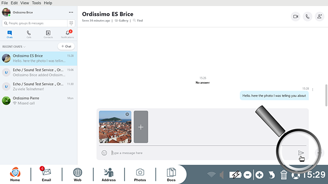
Task: Switch to the Calls tab
Action: coord(29,34)
